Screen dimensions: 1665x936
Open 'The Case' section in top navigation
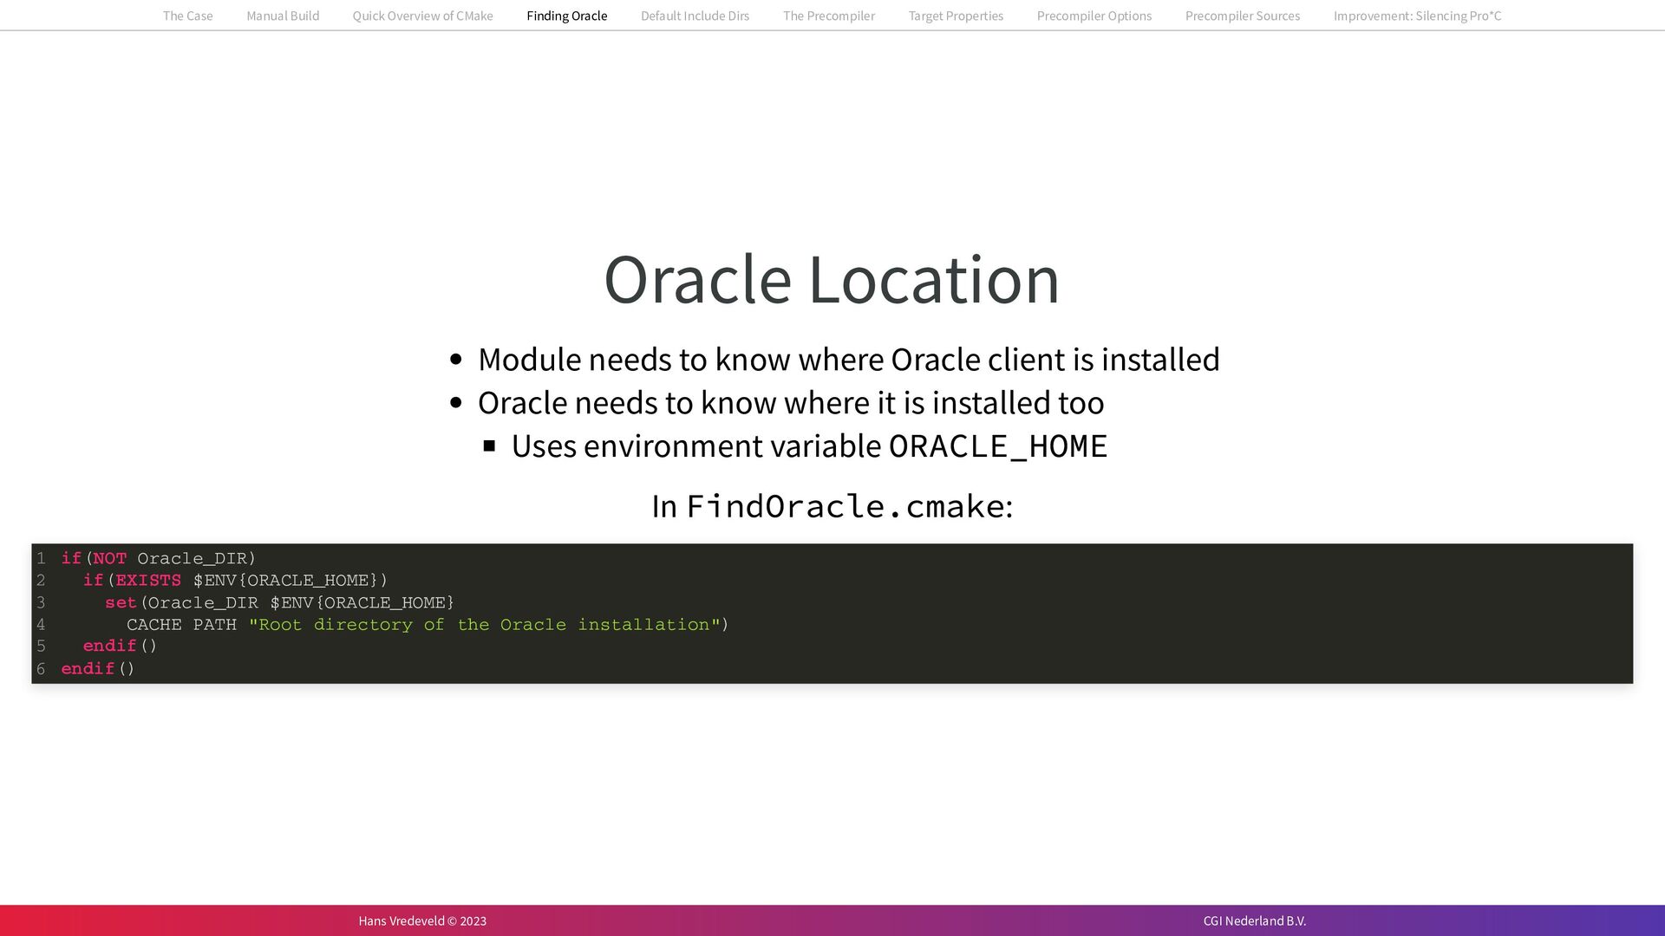187,16
